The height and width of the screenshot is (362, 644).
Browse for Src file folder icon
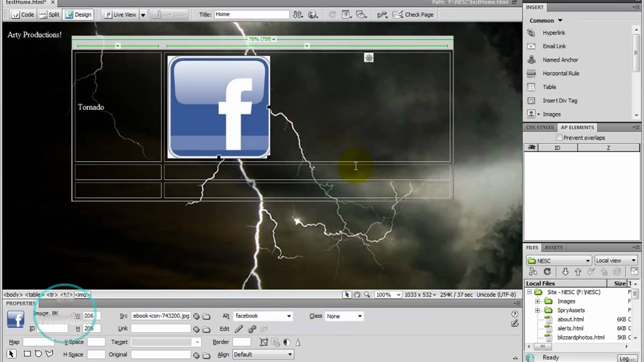(x=206, y=316)
